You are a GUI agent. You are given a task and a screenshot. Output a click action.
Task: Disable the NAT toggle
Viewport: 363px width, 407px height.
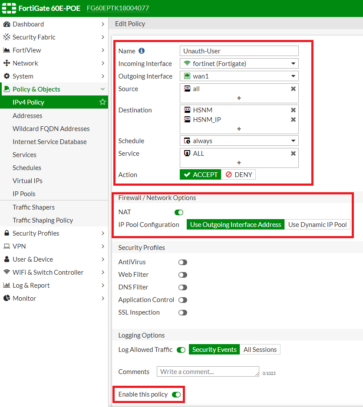tap(179, 213)
